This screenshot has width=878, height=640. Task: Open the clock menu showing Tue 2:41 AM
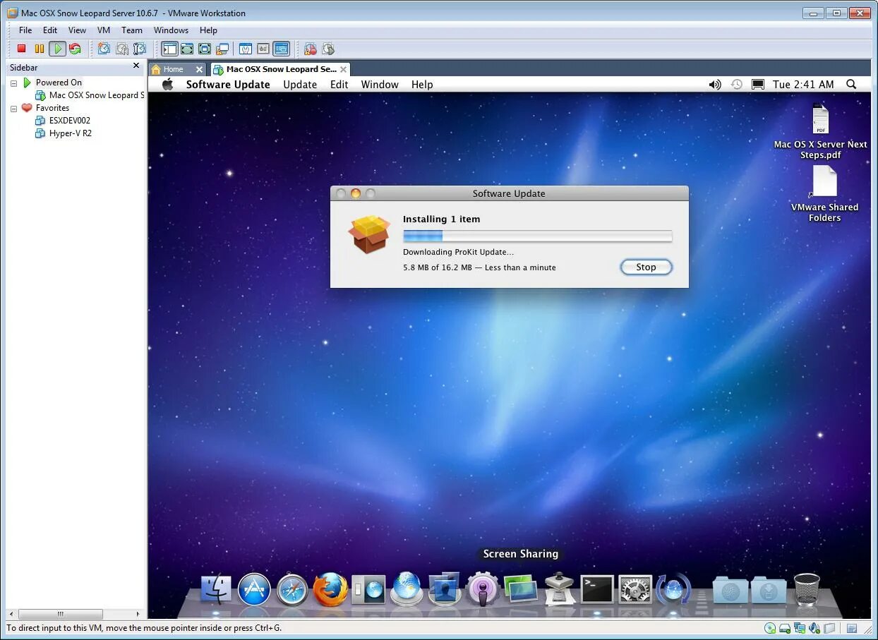click(x=802, y=84)
